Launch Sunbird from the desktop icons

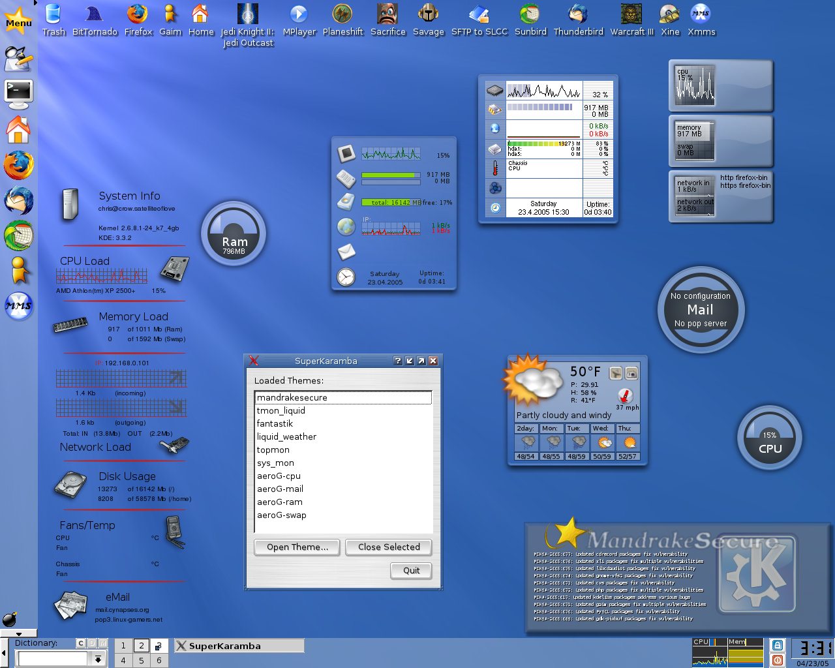530,20
